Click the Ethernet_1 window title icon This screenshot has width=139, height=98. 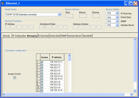3,3
